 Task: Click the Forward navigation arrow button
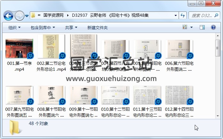coord(20,16)
